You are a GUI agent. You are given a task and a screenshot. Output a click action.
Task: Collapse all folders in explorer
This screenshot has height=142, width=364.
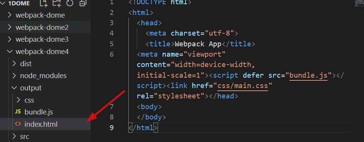coord(83,3)
